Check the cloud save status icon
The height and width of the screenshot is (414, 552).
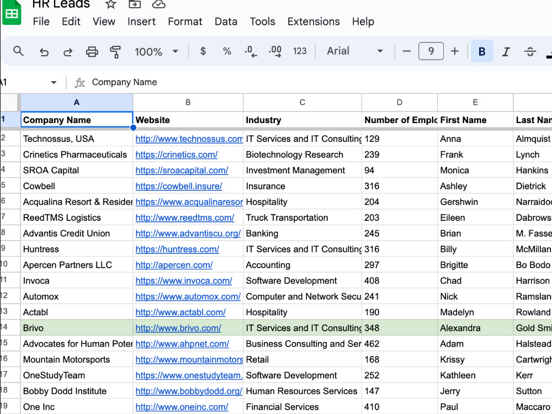click(159, 4)
